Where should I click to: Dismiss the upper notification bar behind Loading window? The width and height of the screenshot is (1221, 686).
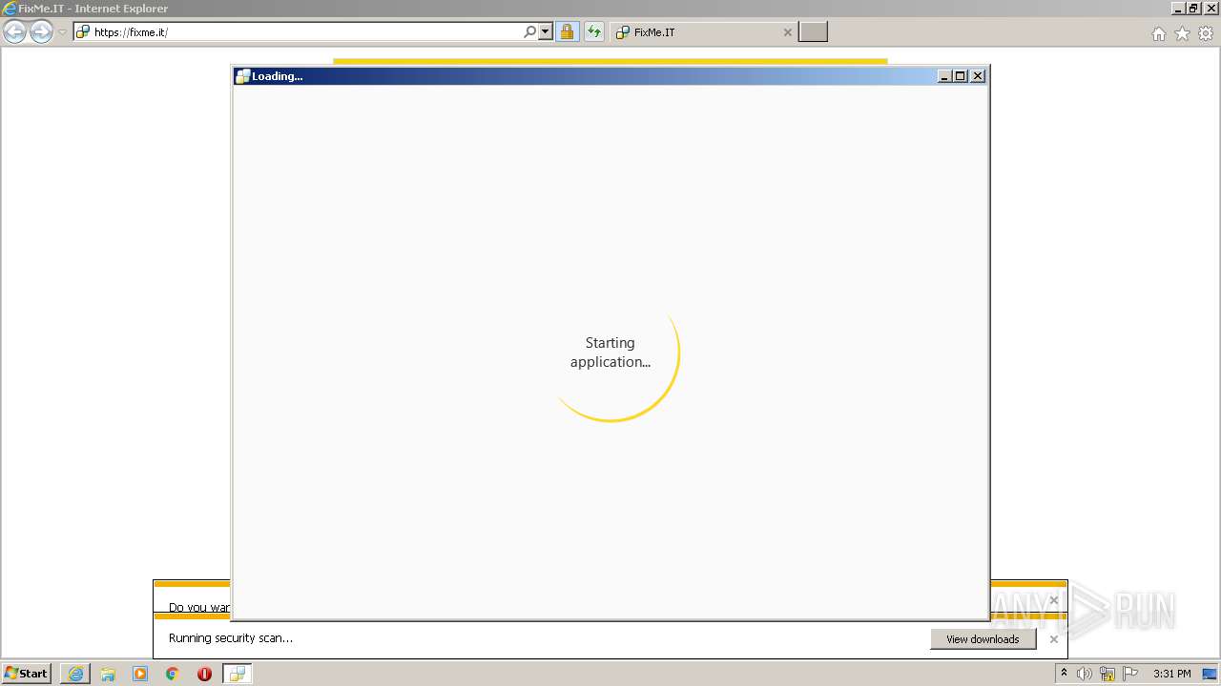pos(1053,600)
